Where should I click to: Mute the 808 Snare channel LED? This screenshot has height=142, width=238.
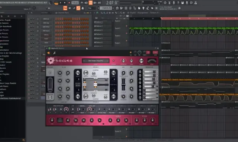pyautogui.click(x=29, y=31)
